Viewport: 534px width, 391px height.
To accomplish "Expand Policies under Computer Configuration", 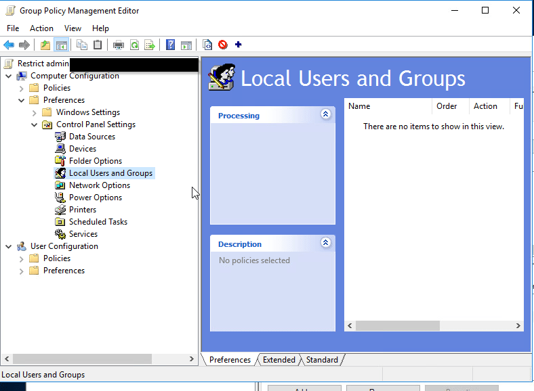I will (x=22, y=89).
